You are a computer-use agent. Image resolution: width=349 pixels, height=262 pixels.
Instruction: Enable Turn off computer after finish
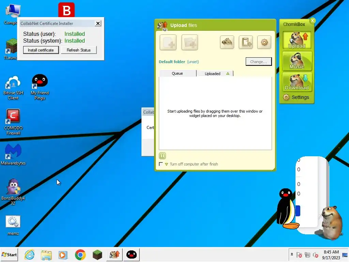(x=161, y=164)
